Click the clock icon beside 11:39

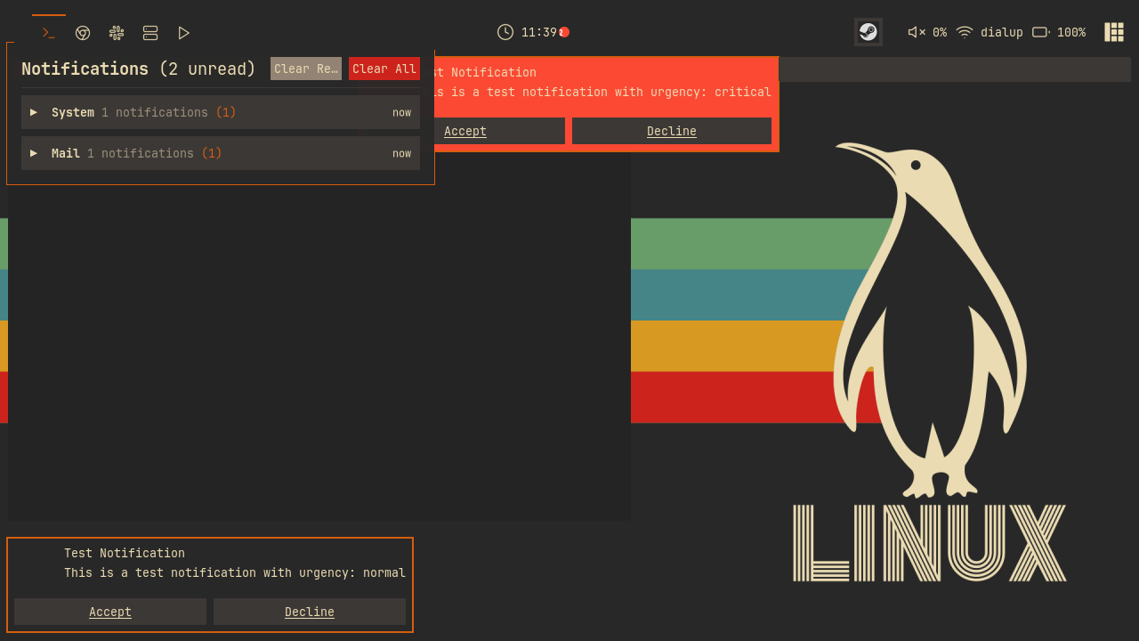(x=505, y=32)
